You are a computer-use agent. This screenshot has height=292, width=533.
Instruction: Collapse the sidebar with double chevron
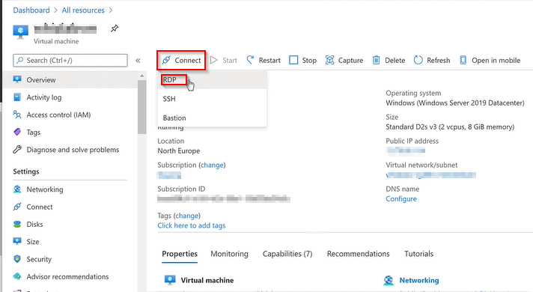tap(138, 61)
